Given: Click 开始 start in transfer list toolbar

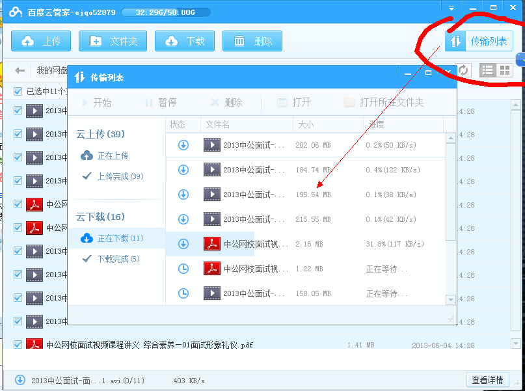Looking at the screenshot, I should point(97,102).
